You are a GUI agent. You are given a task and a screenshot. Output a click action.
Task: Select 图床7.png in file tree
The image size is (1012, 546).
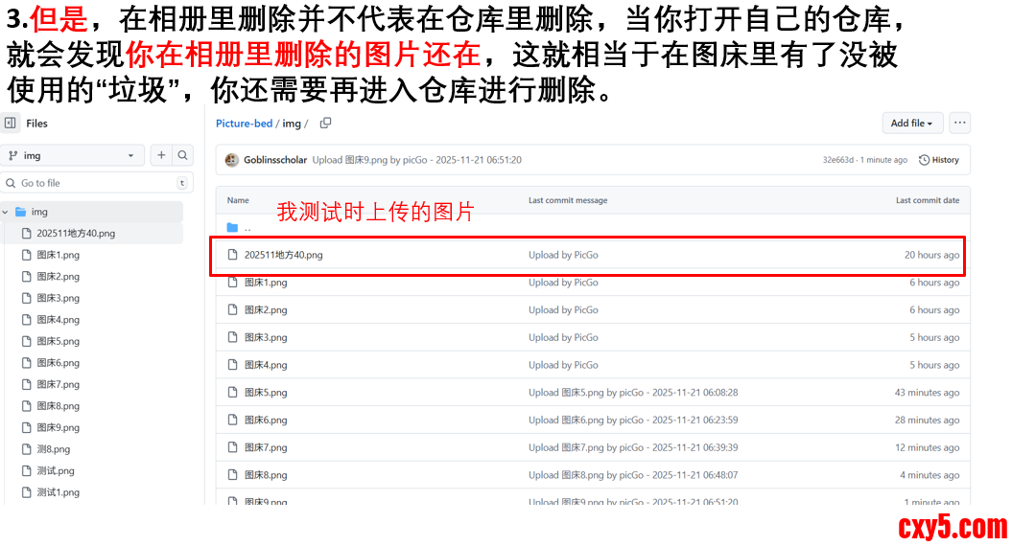[59, 384]
